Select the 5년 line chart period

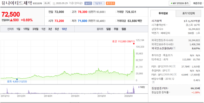[x=57, y=29]
